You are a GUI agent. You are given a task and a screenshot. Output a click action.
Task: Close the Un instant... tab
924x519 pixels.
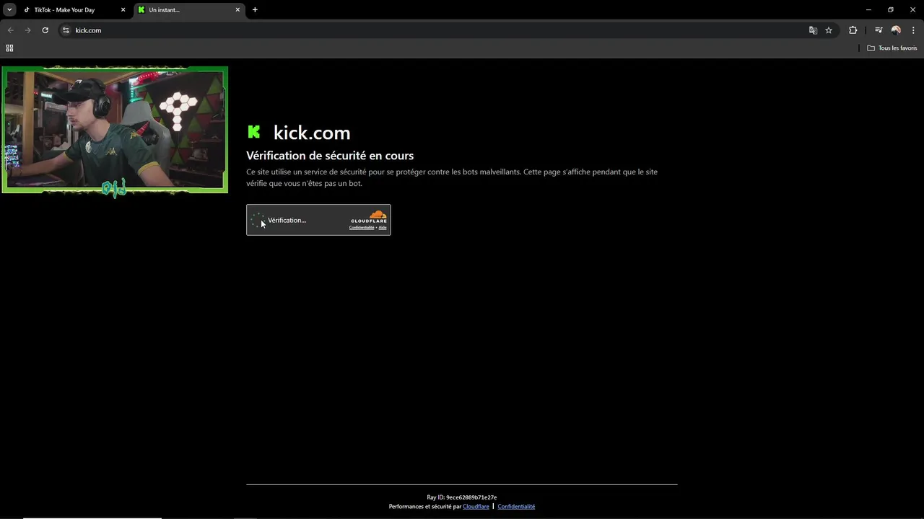click(237, 10)
